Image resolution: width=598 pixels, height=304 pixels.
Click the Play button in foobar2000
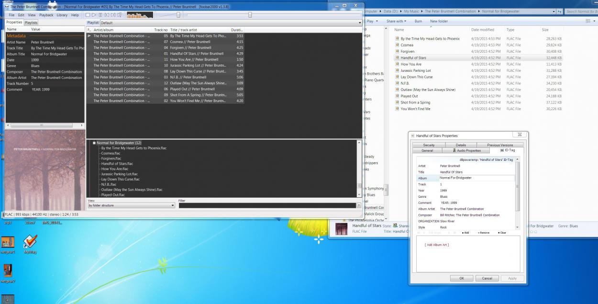pos(94,15)
